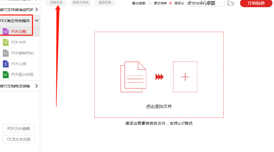Open OCR文字识别 button

pos(19,139)
